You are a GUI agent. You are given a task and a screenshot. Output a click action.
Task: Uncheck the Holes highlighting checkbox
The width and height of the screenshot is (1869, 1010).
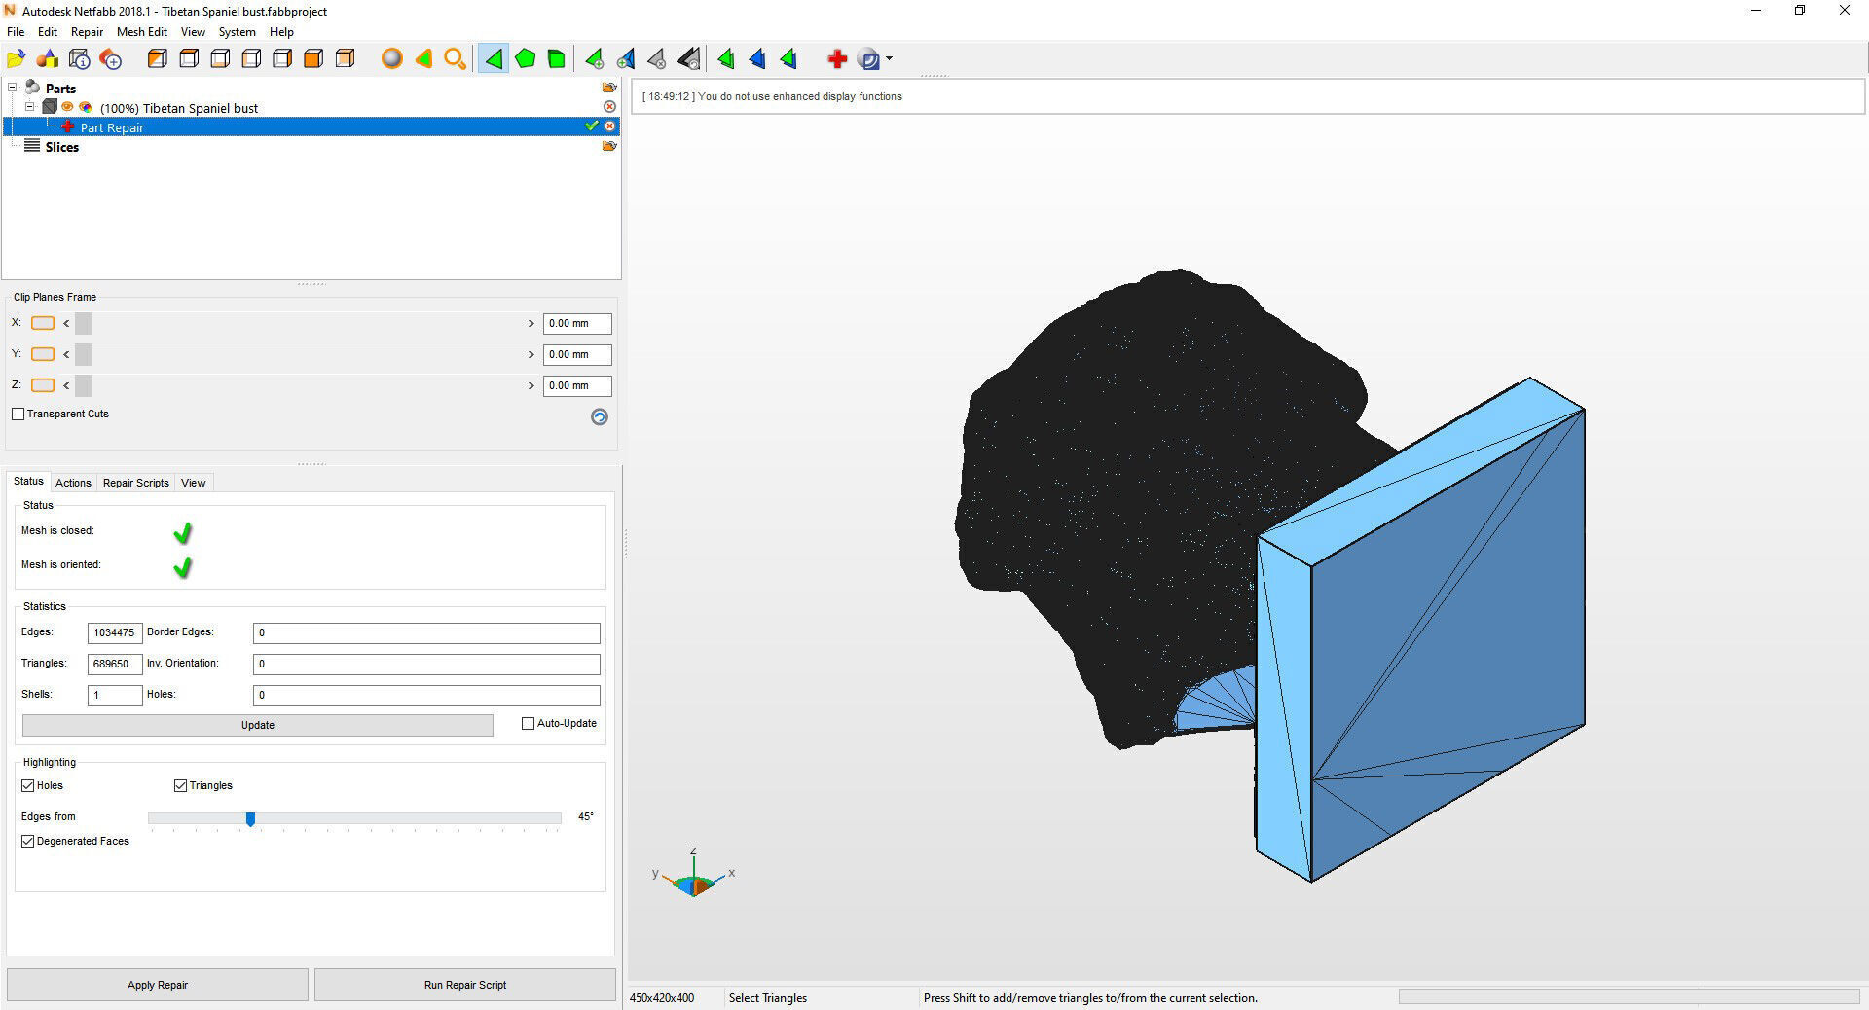click(x=28, y=785)
